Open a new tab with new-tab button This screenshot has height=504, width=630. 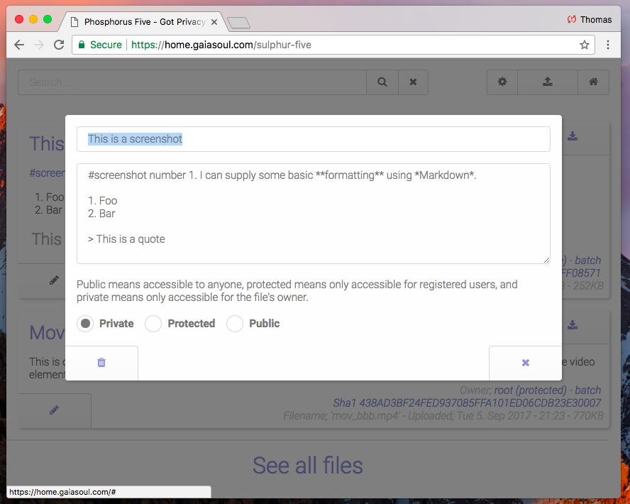pos(238,23)
